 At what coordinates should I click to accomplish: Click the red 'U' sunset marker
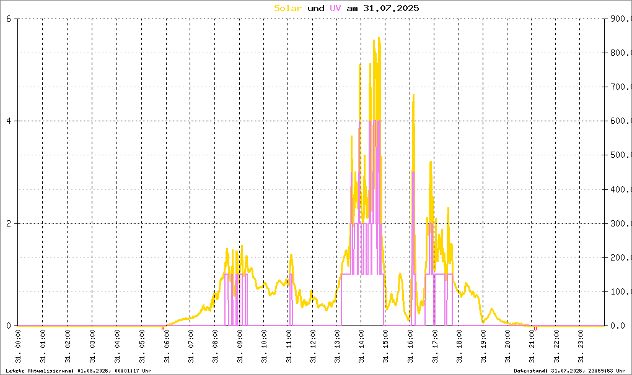535,329
